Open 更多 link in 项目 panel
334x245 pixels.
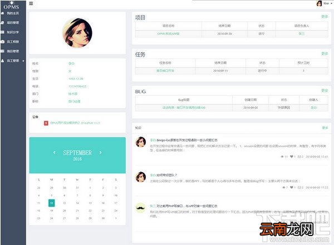[325, 17]
